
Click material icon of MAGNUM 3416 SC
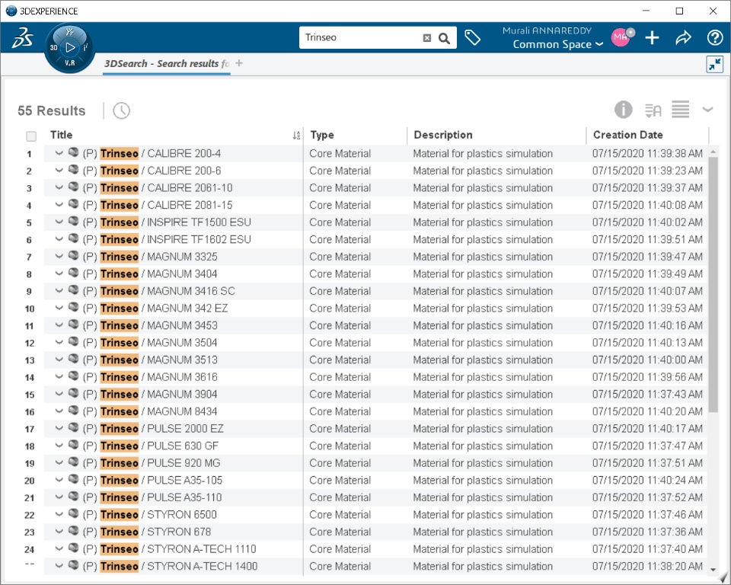pos(73,290)
